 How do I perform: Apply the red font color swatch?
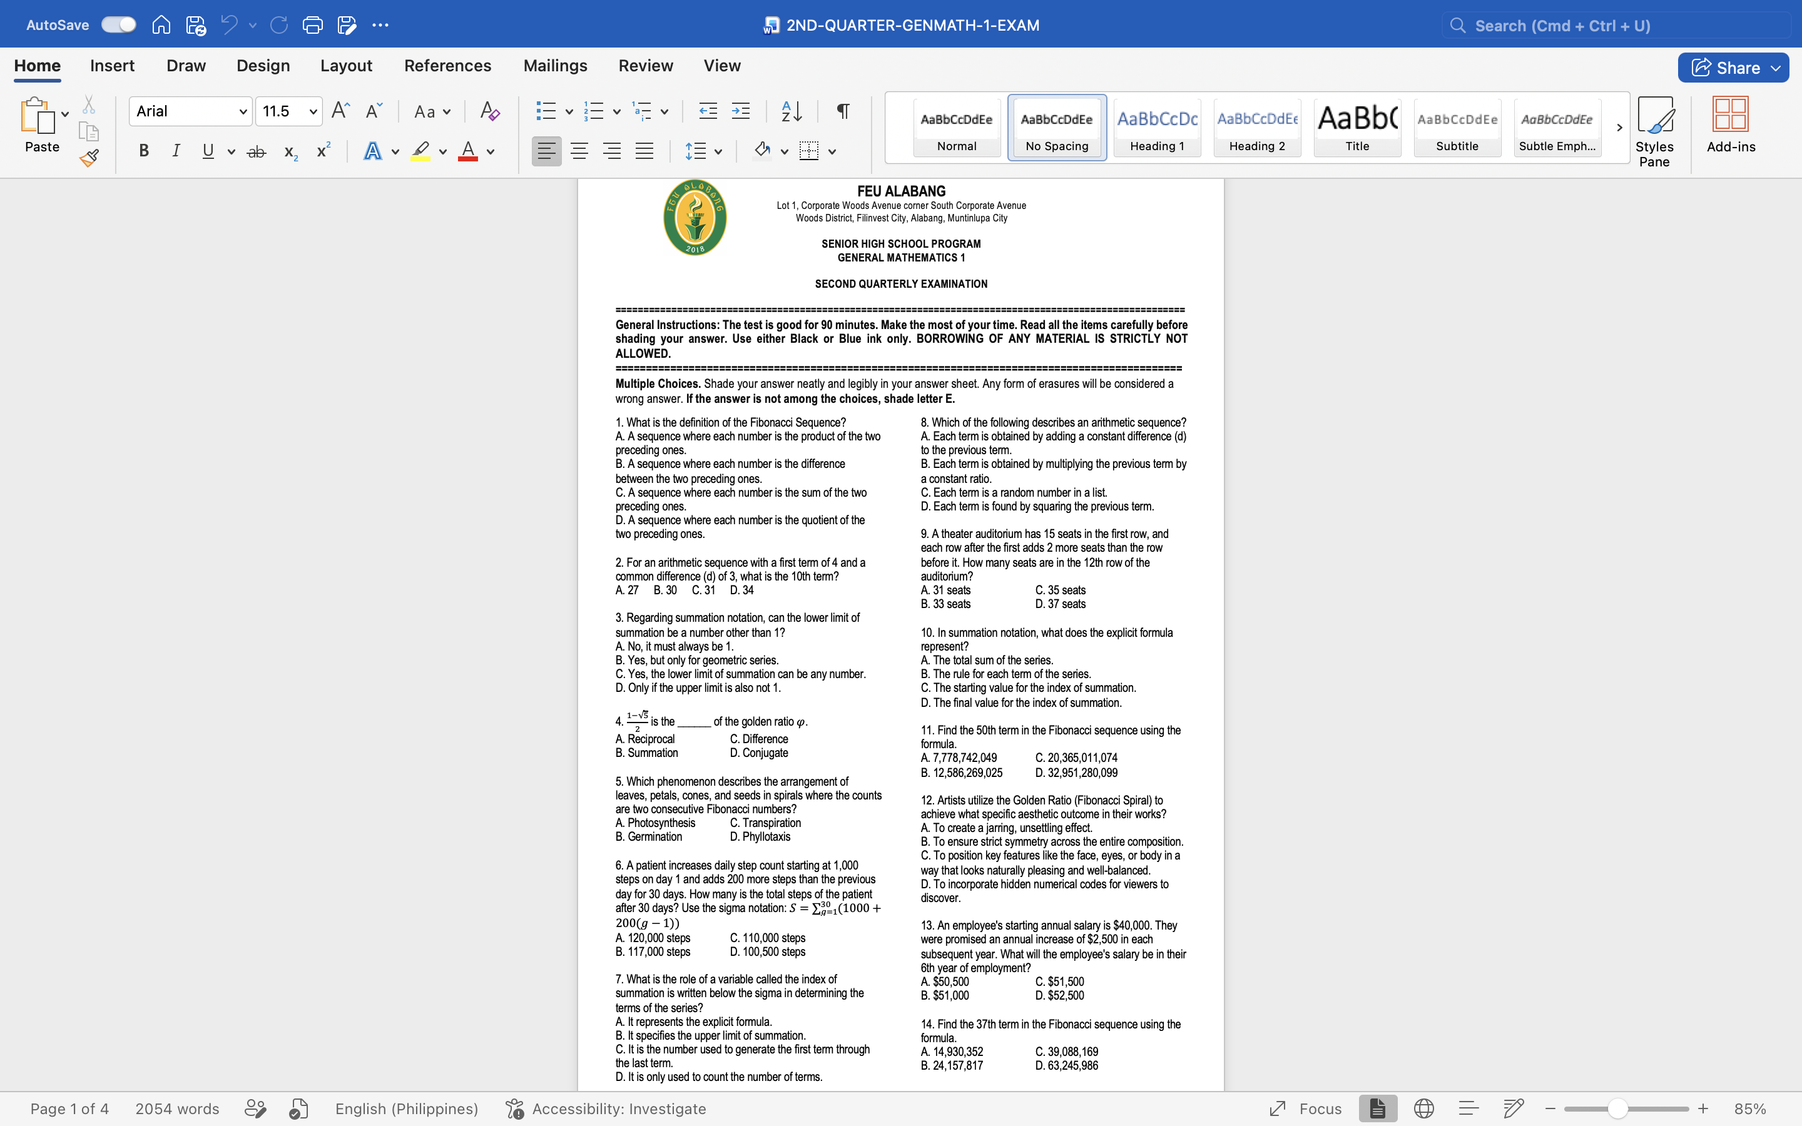coord(467,151)
